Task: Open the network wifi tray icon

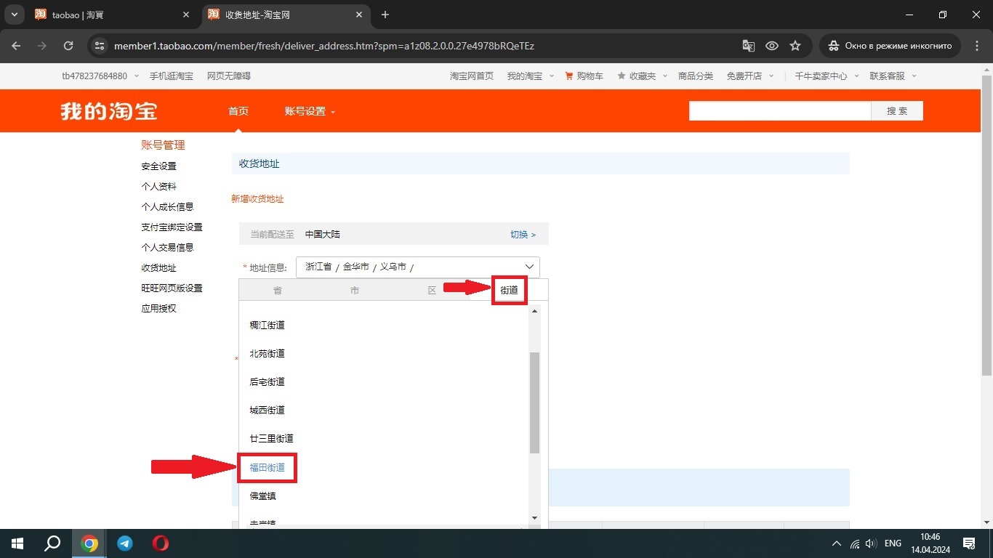Action: point(855,543)
